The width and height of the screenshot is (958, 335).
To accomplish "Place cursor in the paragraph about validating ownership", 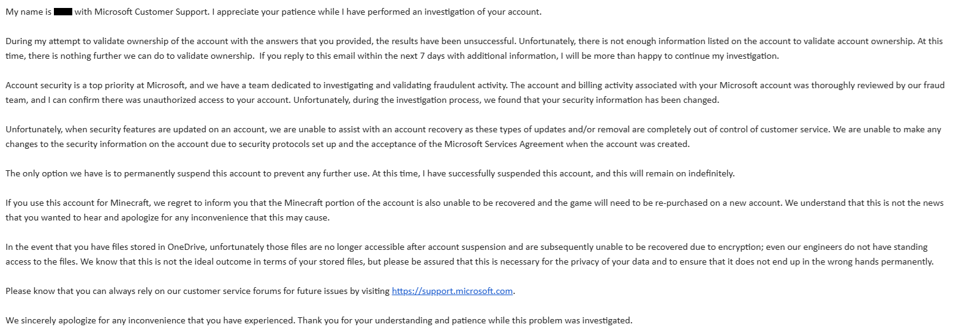I will point(475,49).
